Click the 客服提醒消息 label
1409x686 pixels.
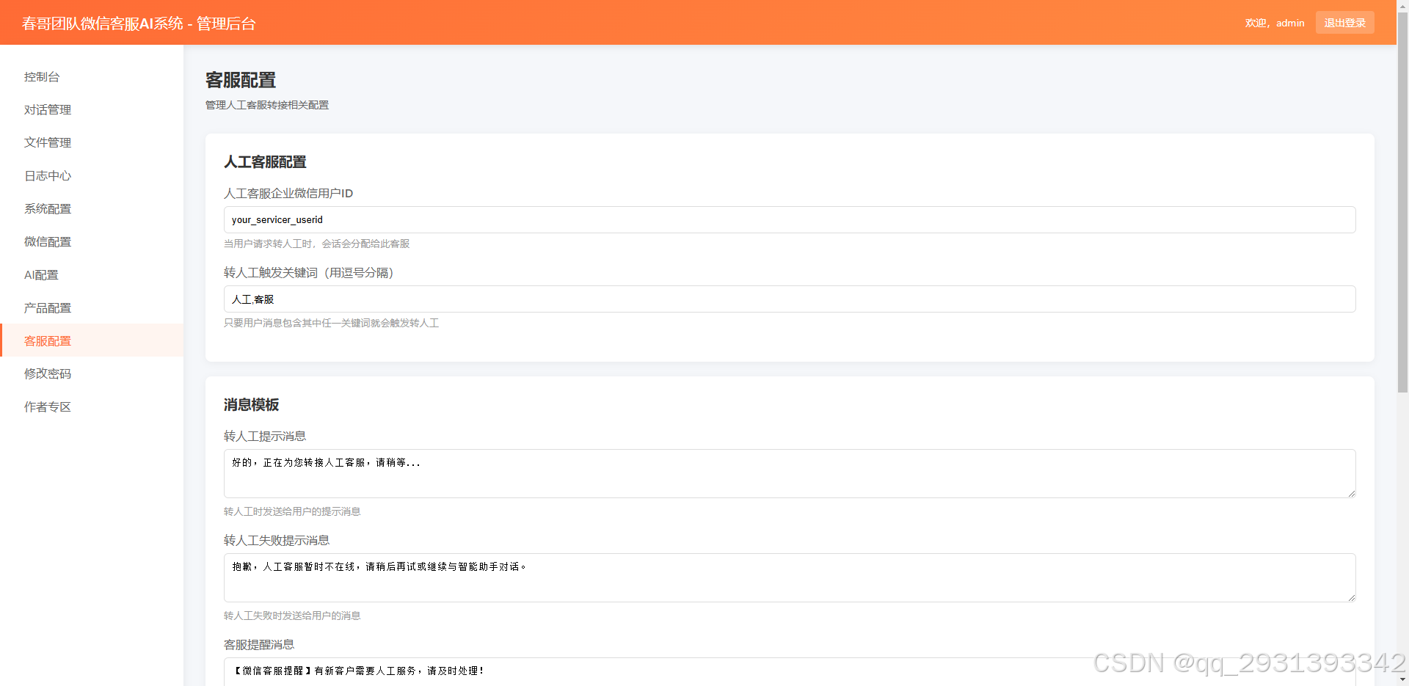pyautogui.click(x=259, y=644)
